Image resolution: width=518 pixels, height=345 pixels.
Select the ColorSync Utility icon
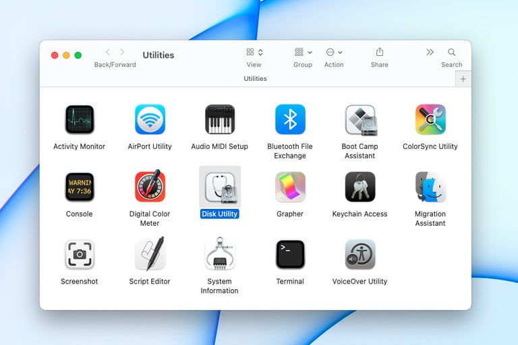430,119
